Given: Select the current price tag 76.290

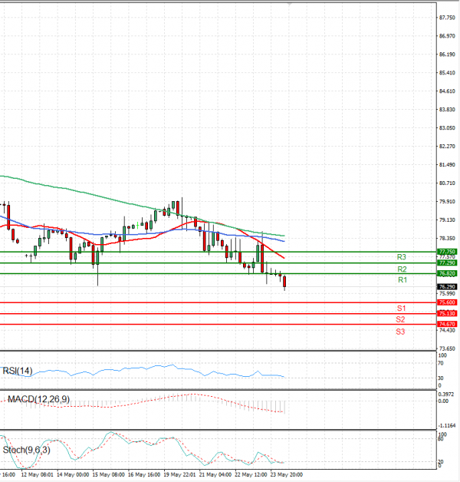Looking at the screenshot, I should (447, 286).
